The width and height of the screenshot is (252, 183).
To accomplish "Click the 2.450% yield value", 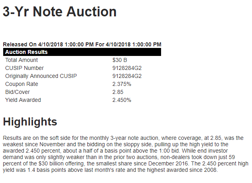I will coord(122,100).
